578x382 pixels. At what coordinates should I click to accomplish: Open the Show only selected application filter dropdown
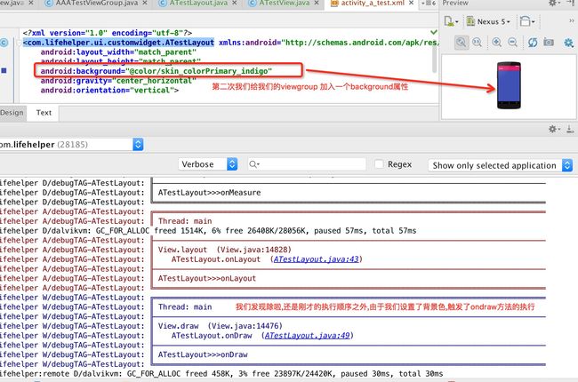click(x=501, y=165)
